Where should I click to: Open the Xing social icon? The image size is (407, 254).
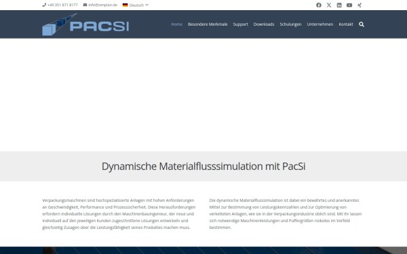coord(360,5)
